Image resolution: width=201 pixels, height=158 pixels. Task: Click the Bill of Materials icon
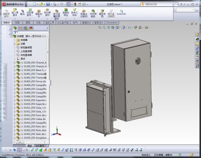pos(93,13)
